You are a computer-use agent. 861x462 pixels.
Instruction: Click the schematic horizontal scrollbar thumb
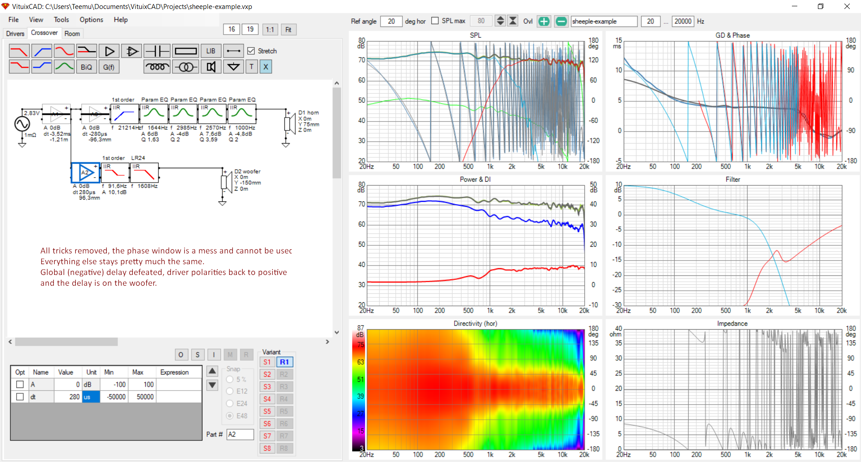(x=66, y=342)
